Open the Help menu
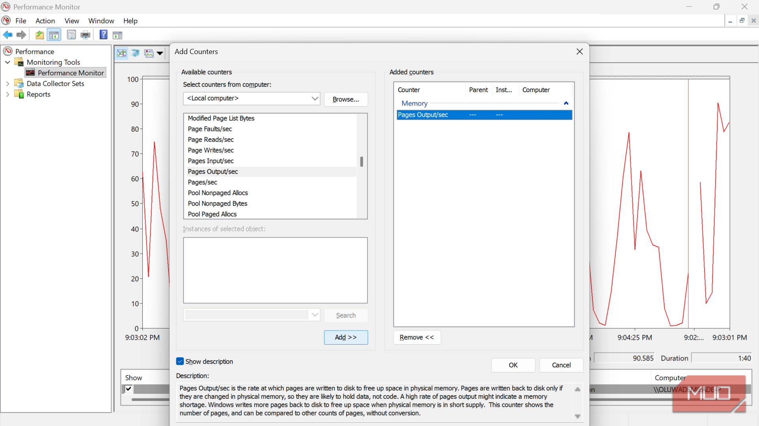 click(130, 21)
